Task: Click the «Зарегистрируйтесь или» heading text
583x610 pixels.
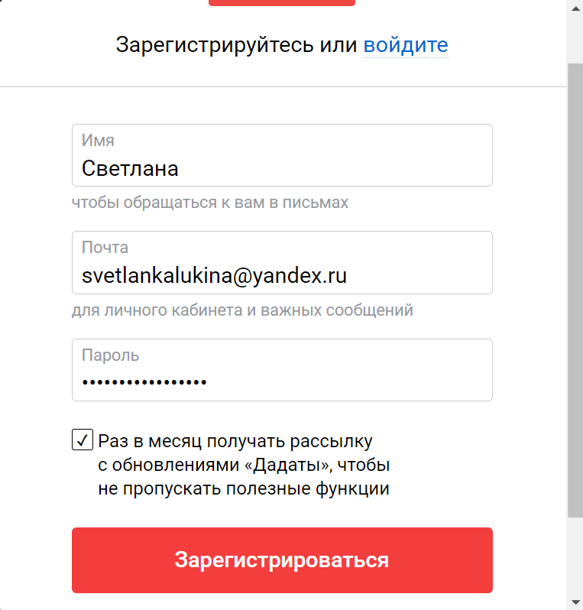Action: 236,45
